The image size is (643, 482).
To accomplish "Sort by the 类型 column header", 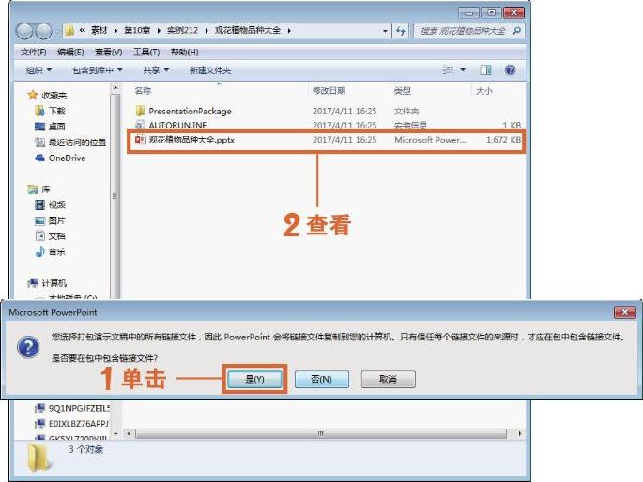I will [403, 91].
